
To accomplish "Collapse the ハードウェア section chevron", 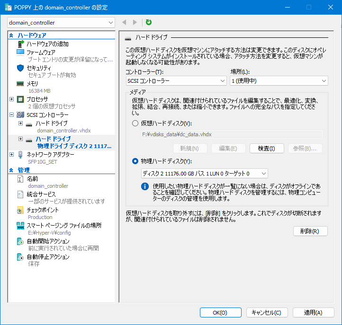I will tap(11, 35).
